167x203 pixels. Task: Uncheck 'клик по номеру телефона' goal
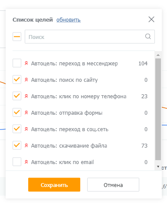pyautogui.click(x=17, y=96)
